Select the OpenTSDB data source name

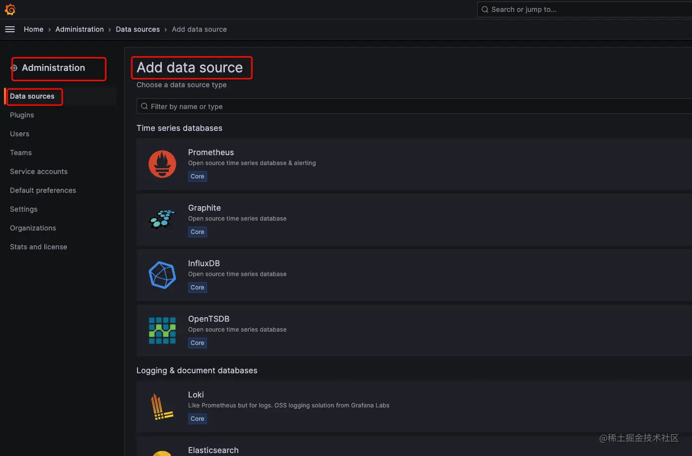tap(208, 319)
